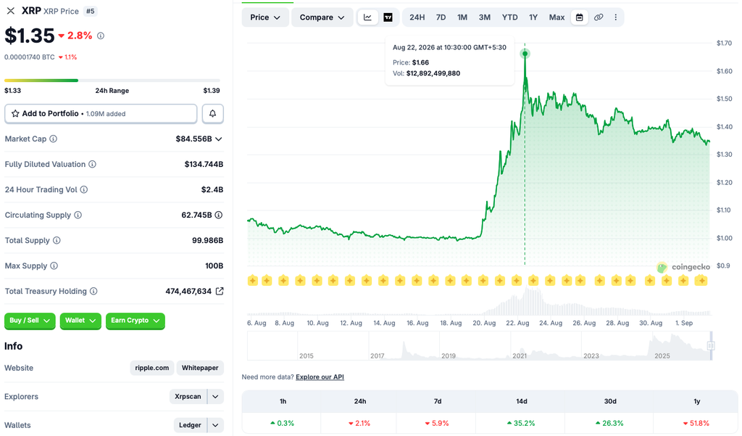Click the price alert bell icon
This screenshot has width=742, height=436.
click(x=212, y=114)
